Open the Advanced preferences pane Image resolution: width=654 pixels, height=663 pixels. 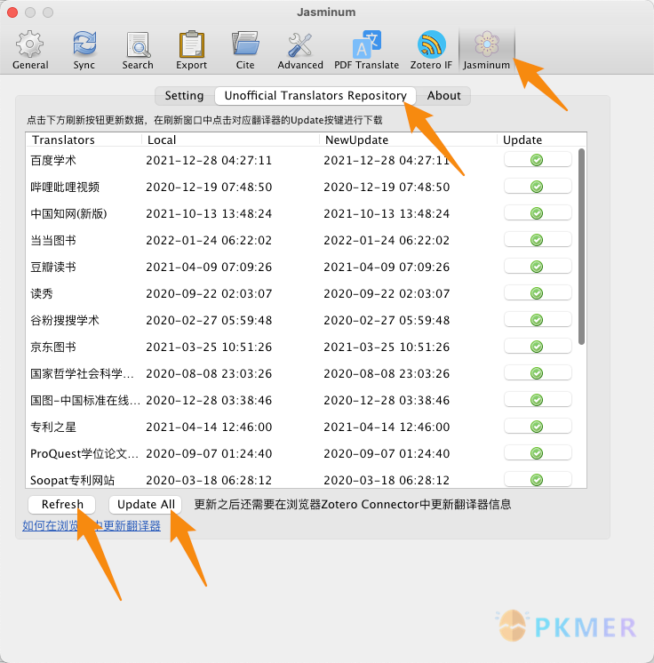[x=300, y=50]
